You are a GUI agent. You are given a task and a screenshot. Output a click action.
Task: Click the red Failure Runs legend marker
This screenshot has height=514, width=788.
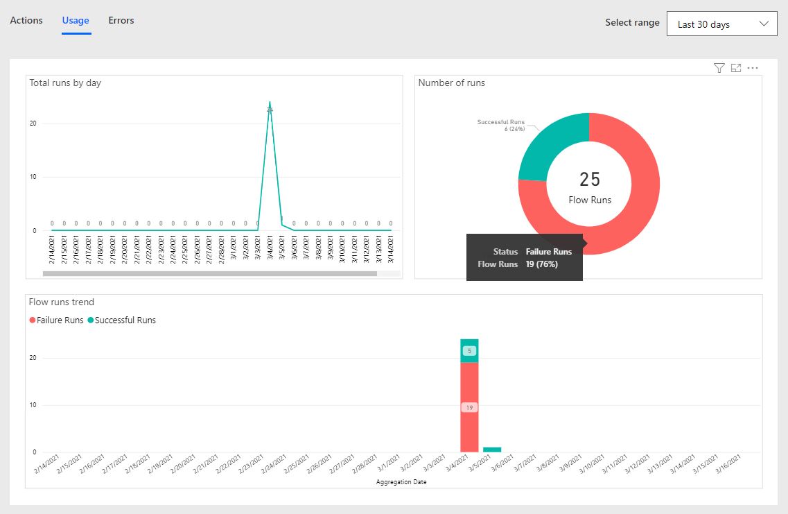click(x=31, y=320)
